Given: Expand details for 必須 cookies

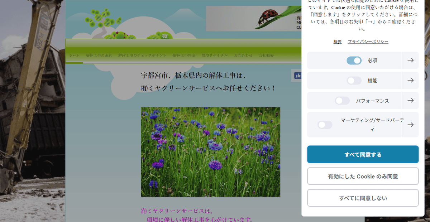Looking at the screenshot, I should 411,61.
